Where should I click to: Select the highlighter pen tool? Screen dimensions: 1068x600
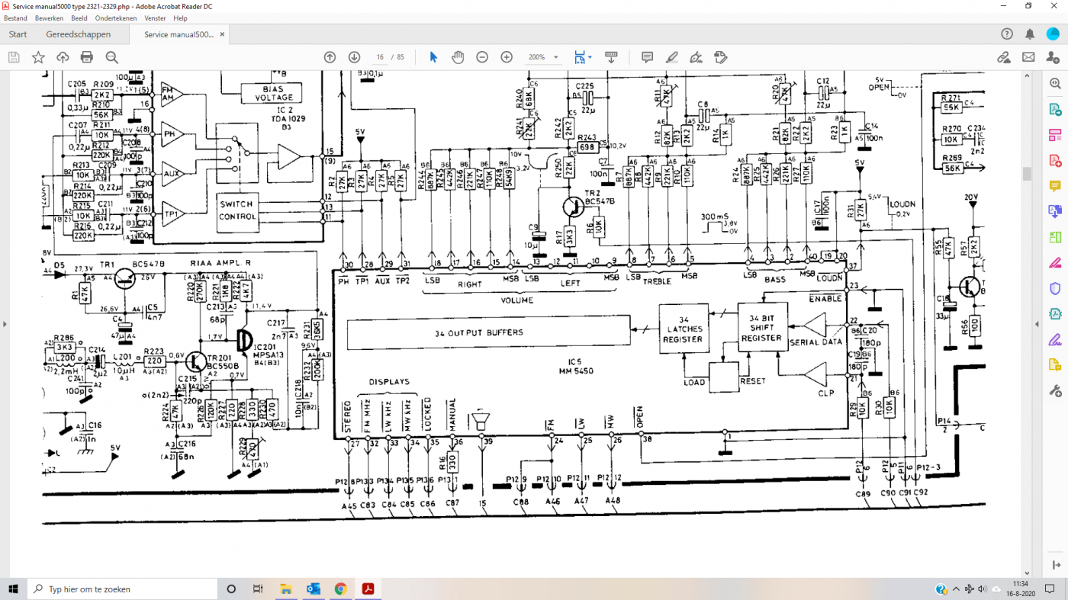point(671,57)
